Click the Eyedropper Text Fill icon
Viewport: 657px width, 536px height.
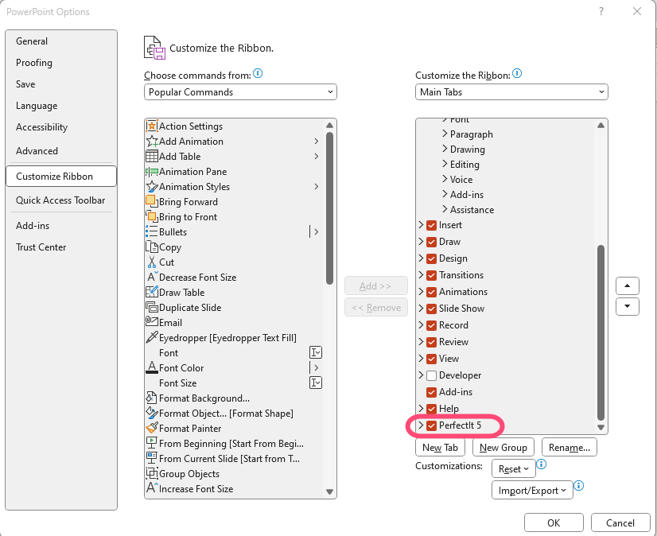tap(152, 338)
